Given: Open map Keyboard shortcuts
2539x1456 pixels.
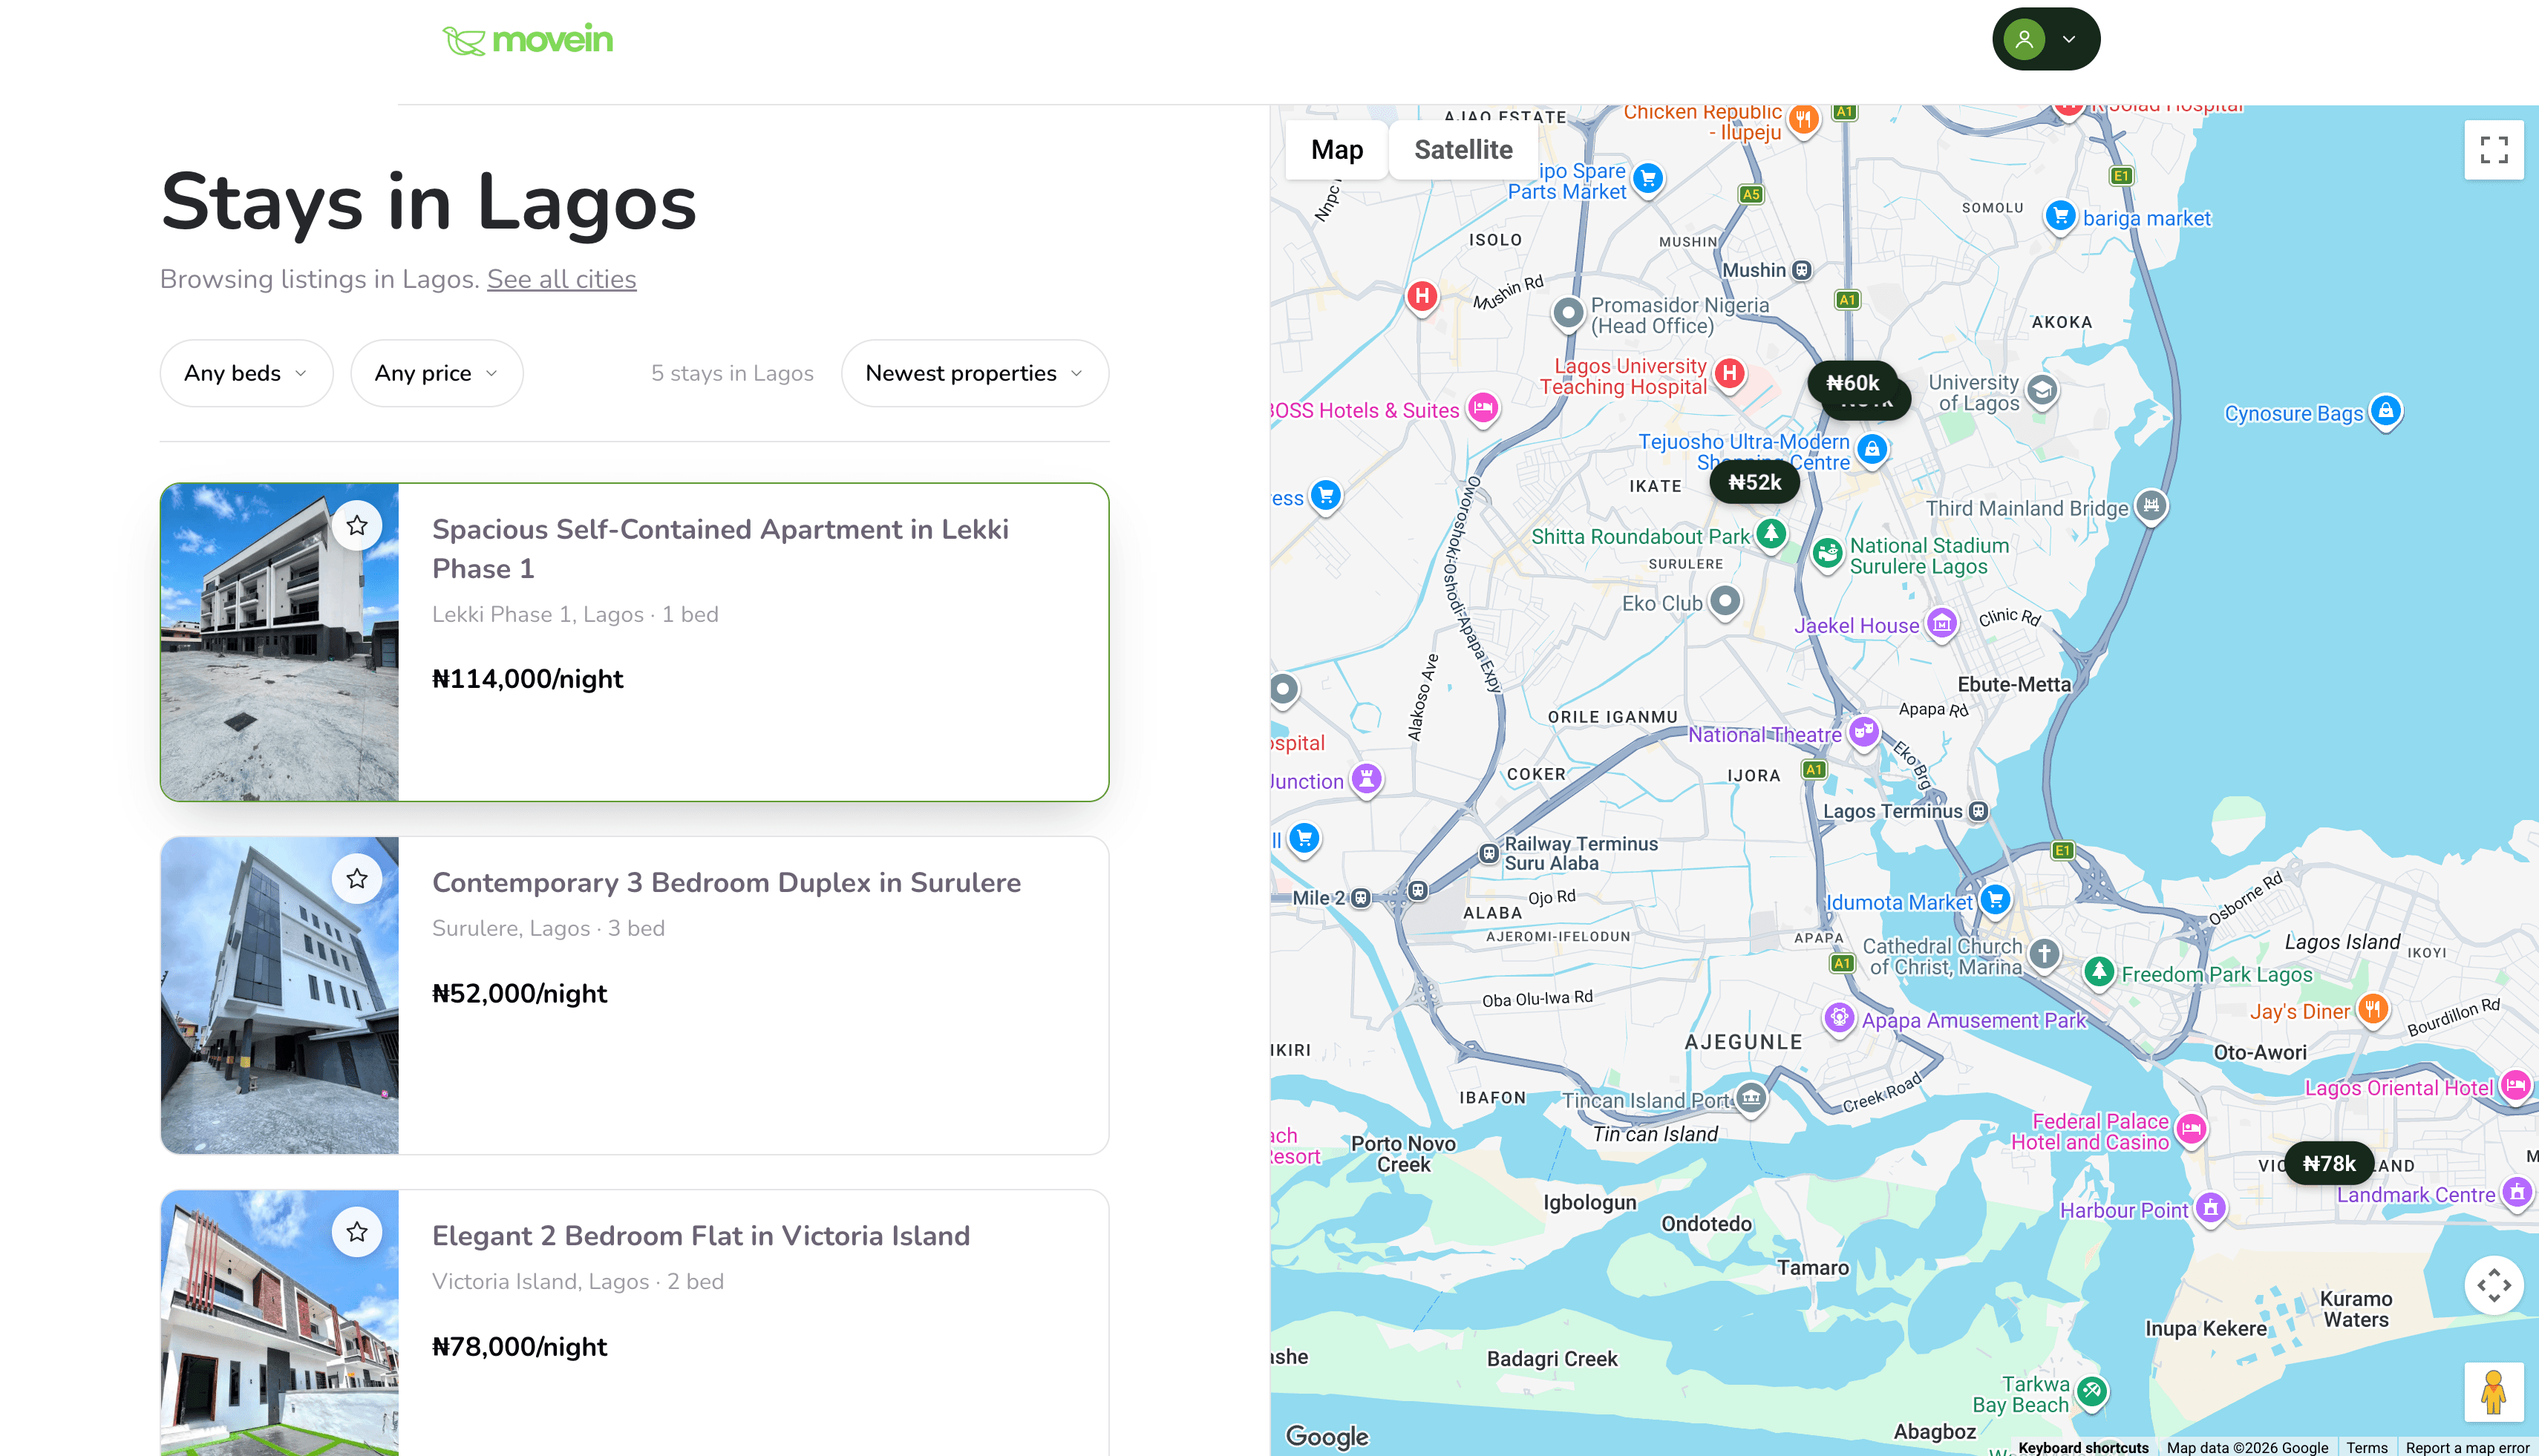Looking at the screenshot, I should (2083, 1447).
